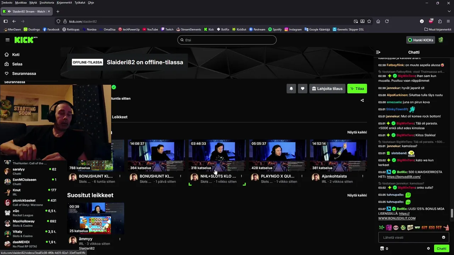
Task: Open the 14:52:14 Ajankohtaista video thumbnail
Action: point(338,155)
